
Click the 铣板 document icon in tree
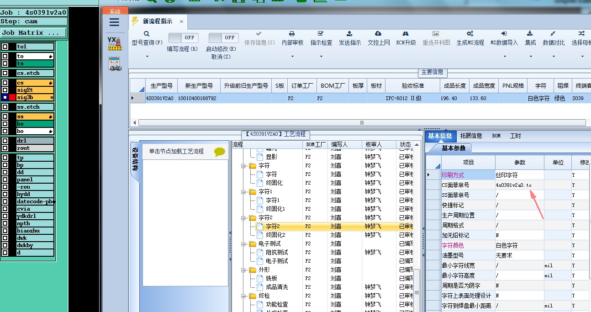(260, 278)
